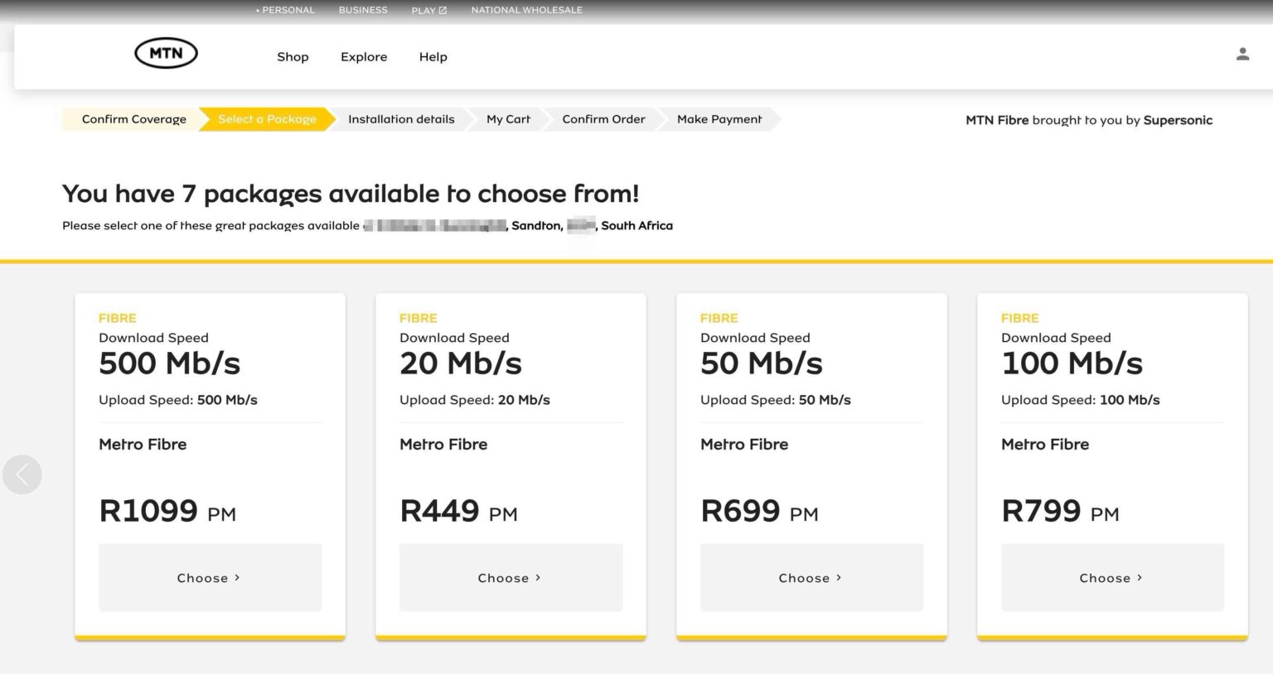Choose the 50 Mb/s package for R699
1273x674 pixels.
[x=811, y=577]
